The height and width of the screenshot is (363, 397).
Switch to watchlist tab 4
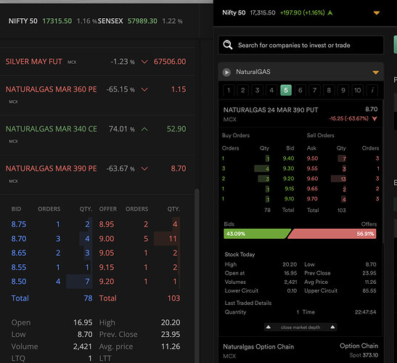click(271, 91)
